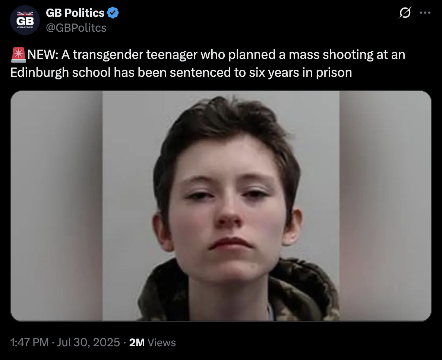Click the Jul 30, 2025 date
This screenshot has height=360, width=442.
point(89,342)
